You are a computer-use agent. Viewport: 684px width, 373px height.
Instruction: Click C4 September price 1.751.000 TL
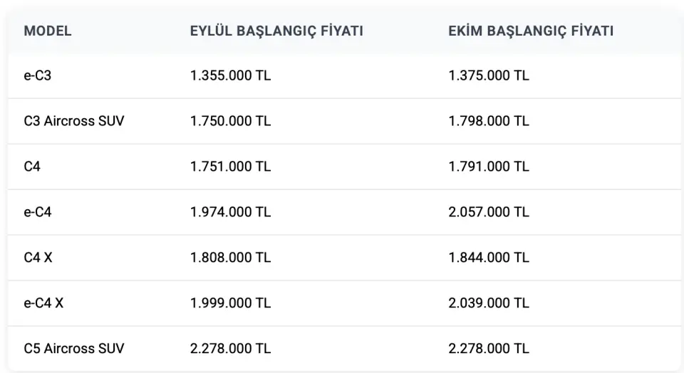click(230, 167)
